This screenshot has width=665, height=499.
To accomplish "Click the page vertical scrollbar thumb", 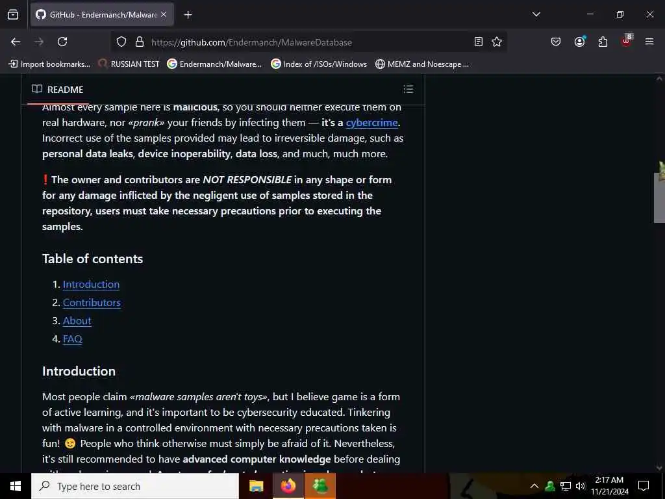I will click(x=660, y=198).
